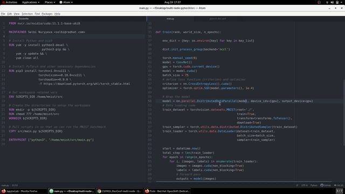This screenshot has width=345, height=194.
Task: Switch to the main.py tab
Action: coord(170,19)
